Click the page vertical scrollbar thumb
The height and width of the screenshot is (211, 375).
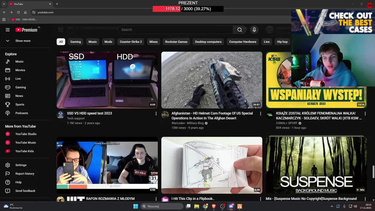pos(373,172)
